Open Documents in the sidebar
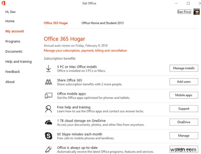The height and width of the screenshot is (154, 201). (x=14, y=51)
